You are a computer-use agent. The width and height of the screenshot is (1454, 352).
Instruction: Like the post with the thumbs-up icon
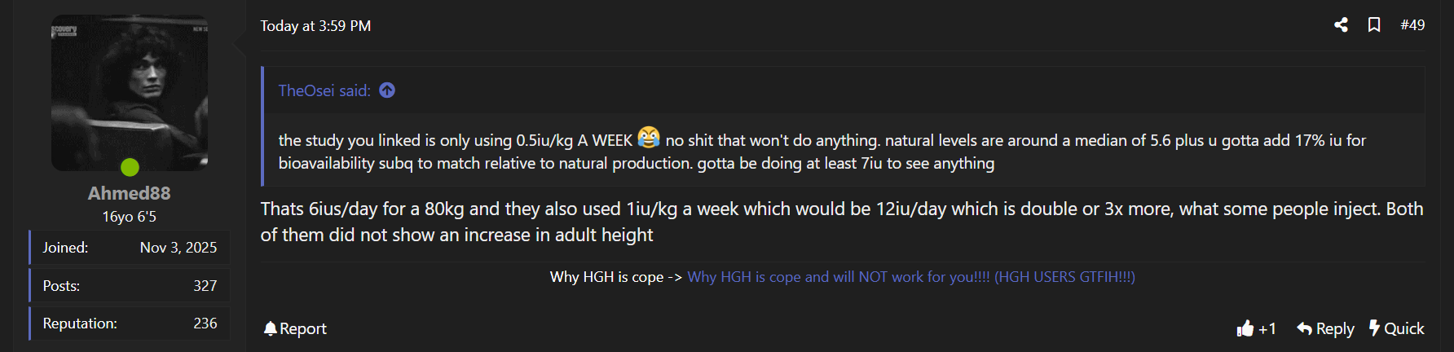[x=1245, y=328]
